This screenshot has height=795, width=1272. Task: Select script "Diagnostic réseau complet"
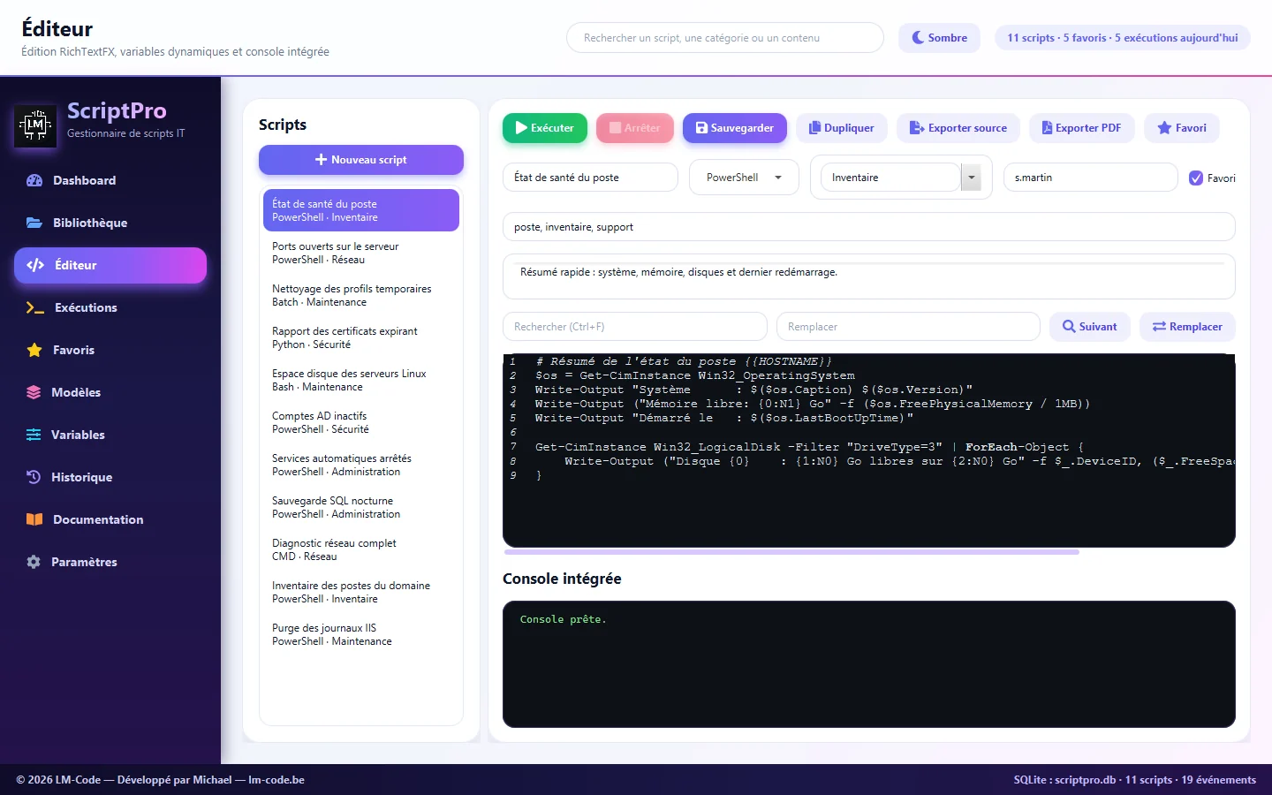pos(361,549)
